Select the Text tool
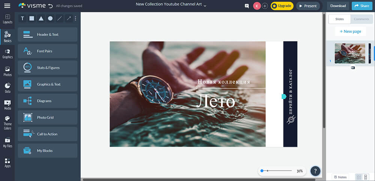This screenshot has width=375, height=181. click(22, 18)
